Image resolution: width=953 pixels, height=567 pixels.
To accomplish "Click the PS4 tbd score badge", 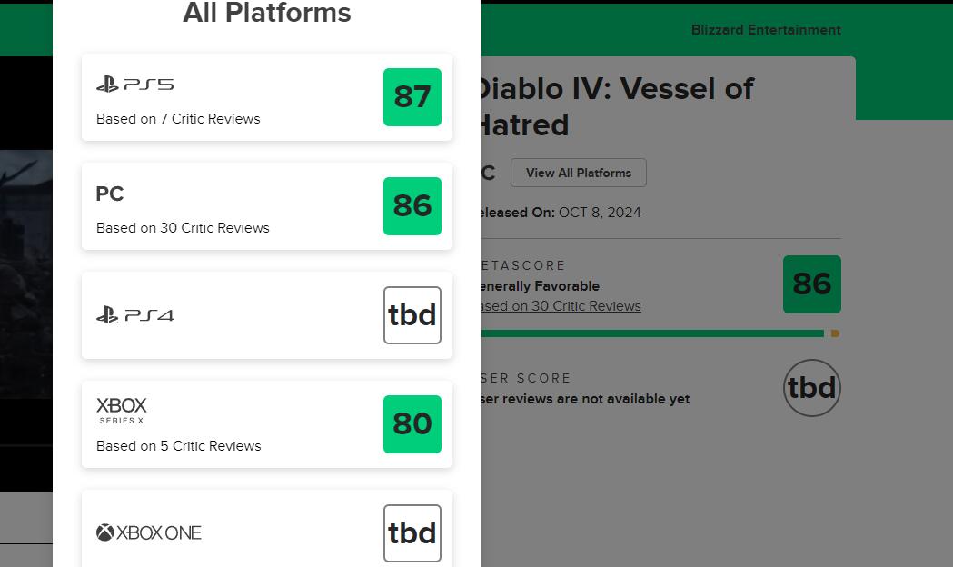I will 412,315.
